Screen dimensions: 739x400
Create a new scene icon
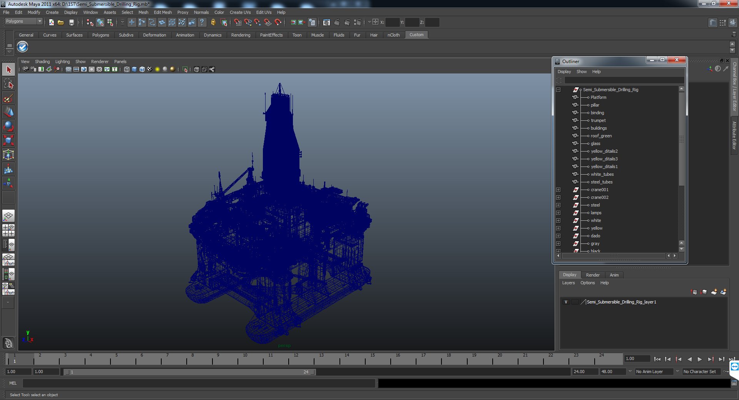51,22
